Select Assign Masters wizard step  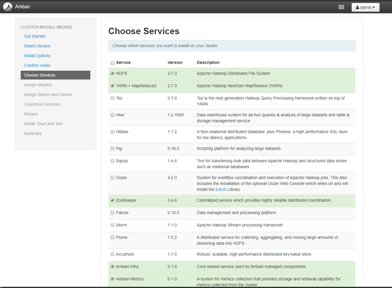[x=38, y=85]
